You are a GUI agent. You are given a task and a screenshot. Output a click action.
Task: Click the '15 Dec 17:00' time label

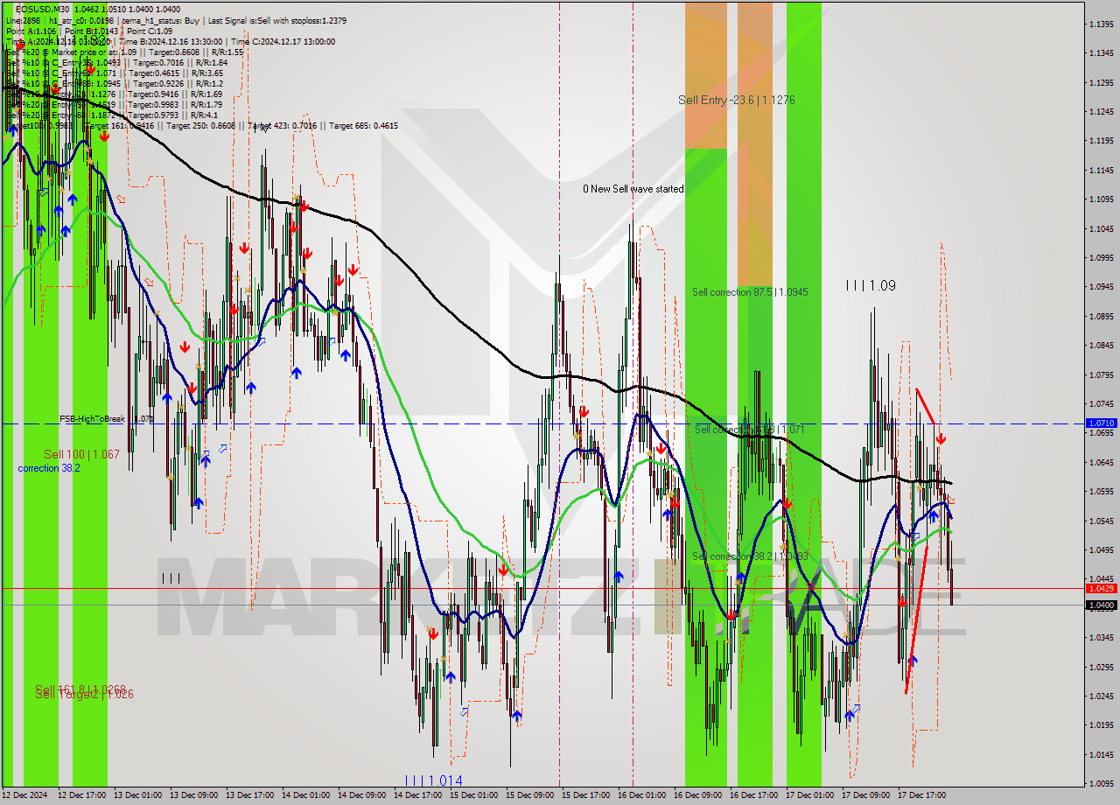click(x=585, y=795)
